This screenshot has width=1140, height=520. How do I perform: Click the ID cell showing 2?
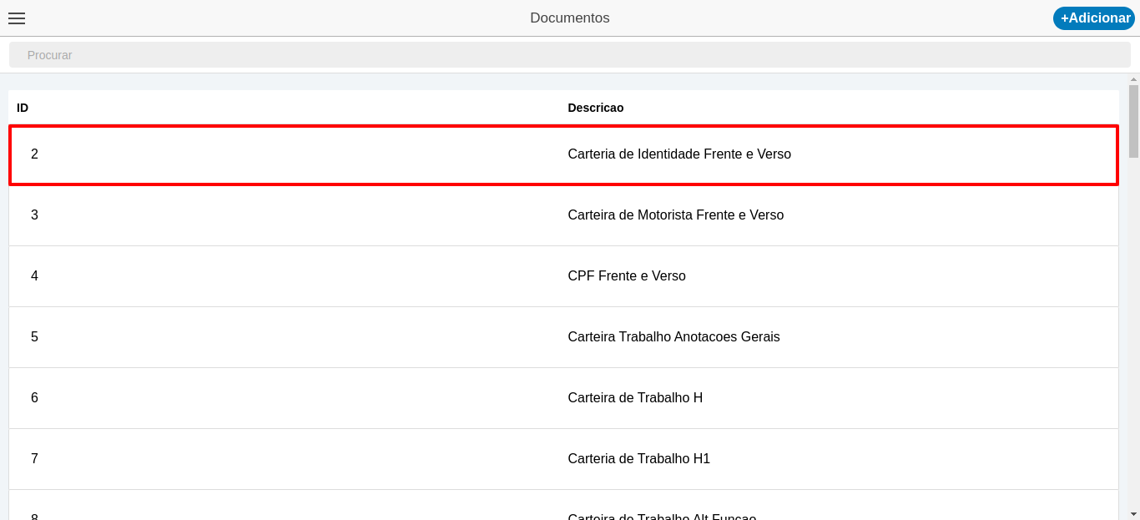[x=34, y=154]
